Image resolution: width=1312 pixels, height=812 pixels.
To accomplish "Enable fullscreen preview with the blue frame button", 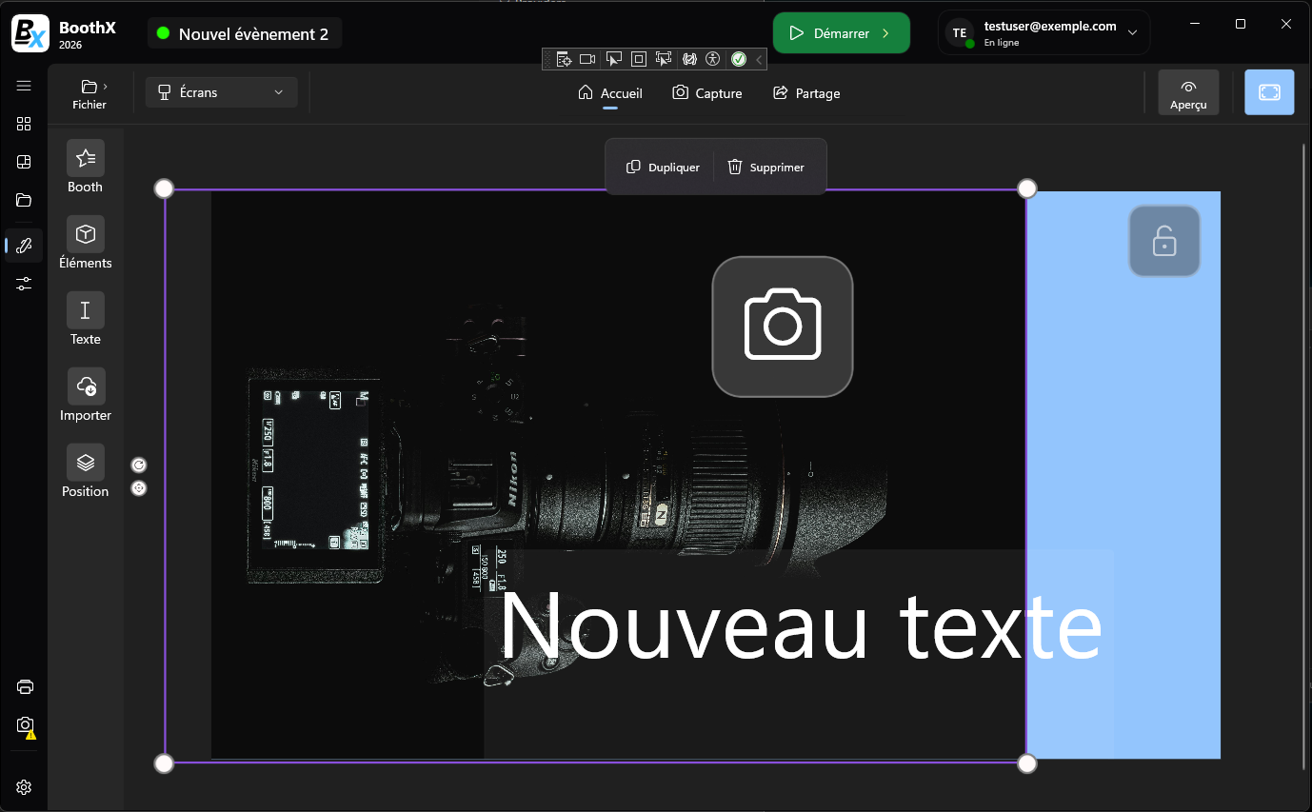I will 1269,91.
